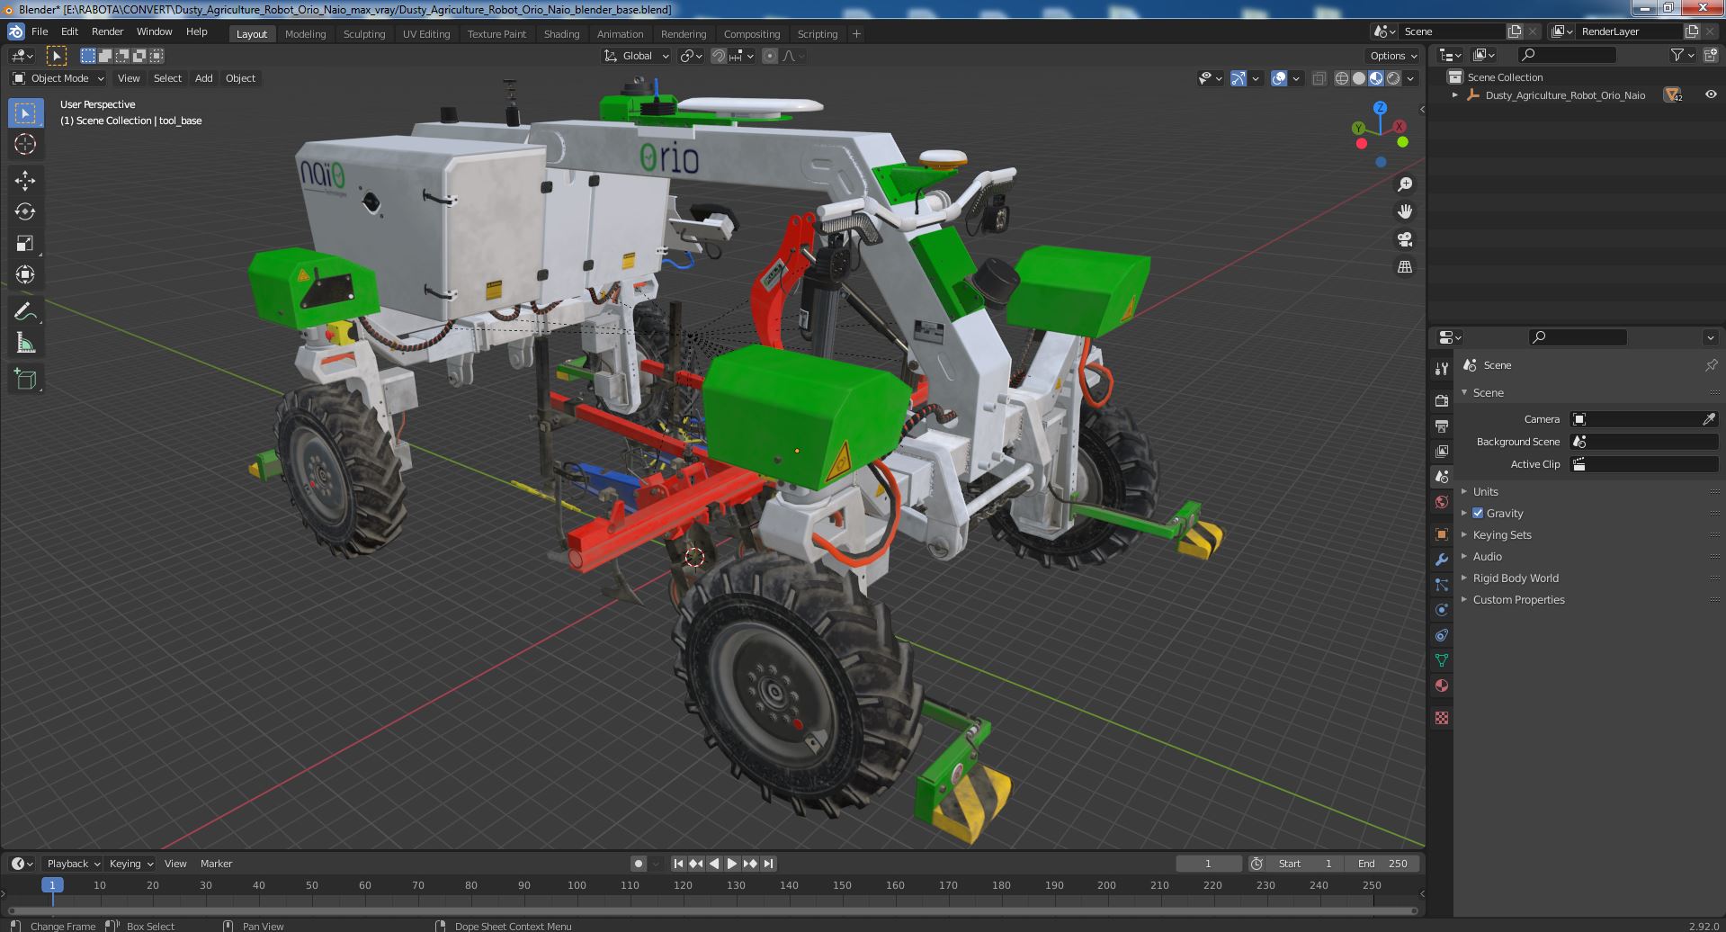This screenshot has width=1726, height=932.
Task: Activate the Scale tool
Action: (x=25, y=243)
